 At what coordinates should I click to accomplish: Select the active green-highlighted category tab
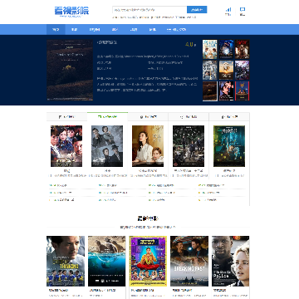(107, 116)
